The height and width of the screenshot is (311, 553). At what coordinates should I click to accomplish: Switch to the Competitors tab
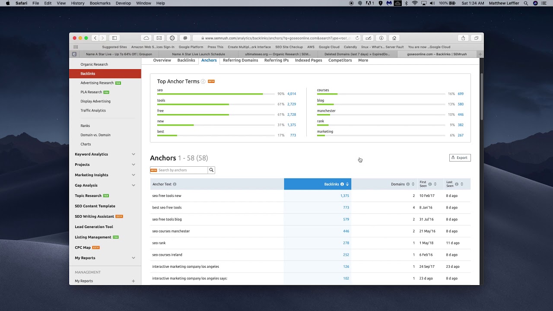click(340, 60)
